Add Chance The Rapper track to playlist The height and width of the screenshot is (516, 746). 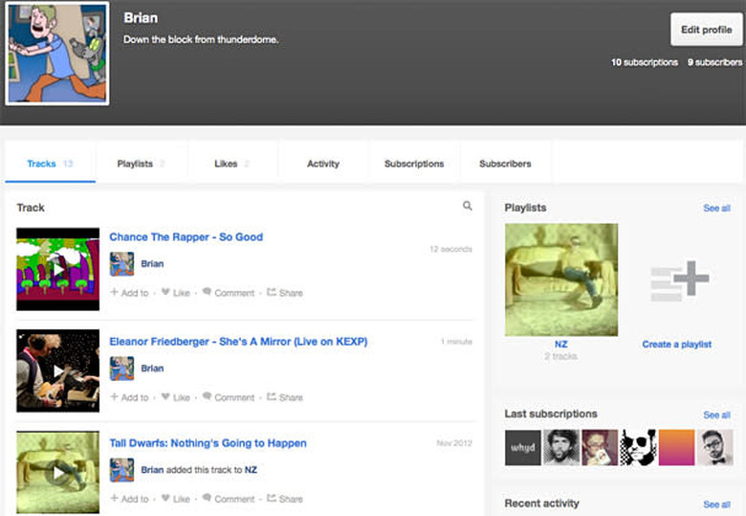pos(129,293)
